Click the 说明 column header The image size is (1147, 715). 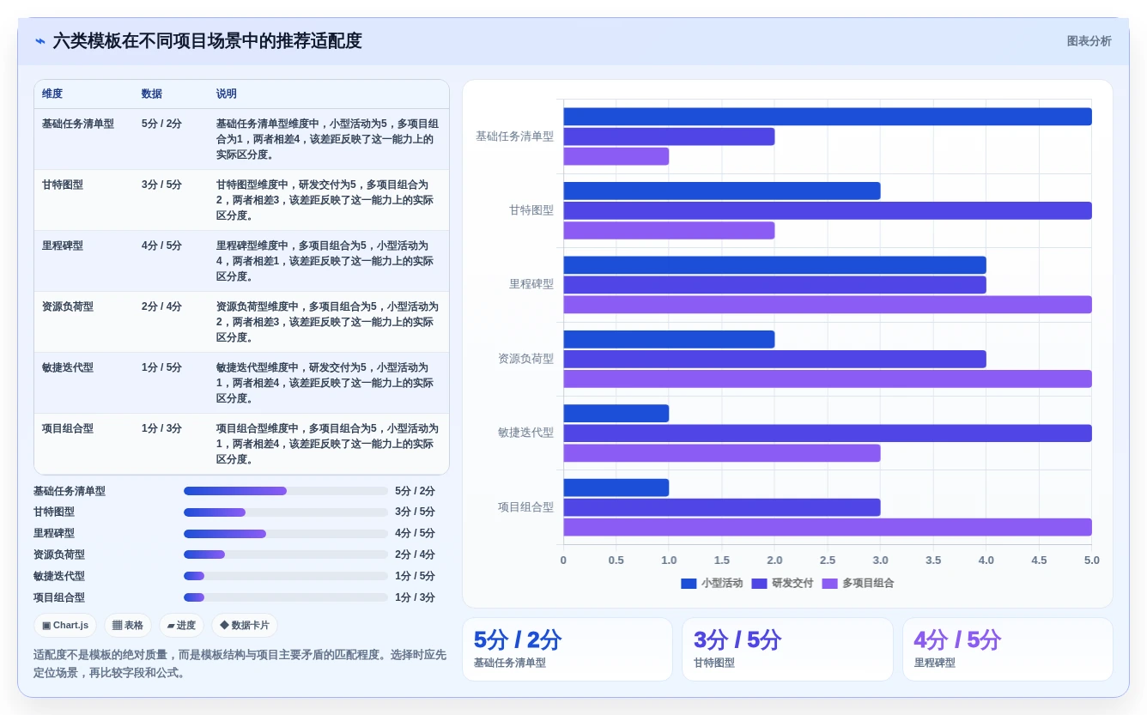pos(227,94)
